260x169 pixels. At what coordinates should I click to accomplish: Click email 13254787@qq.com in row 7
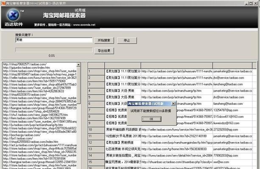pyautogui.click(x=226, y=110)
